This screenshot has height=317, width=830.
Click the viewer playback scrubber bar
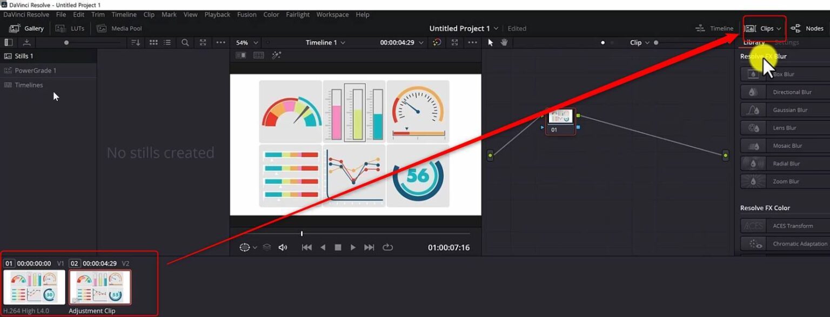click(356, 233)
